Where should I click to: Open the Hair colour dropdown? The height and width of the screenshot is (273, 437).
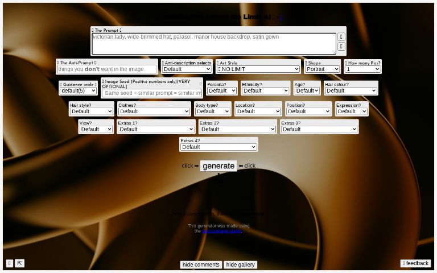351,90
